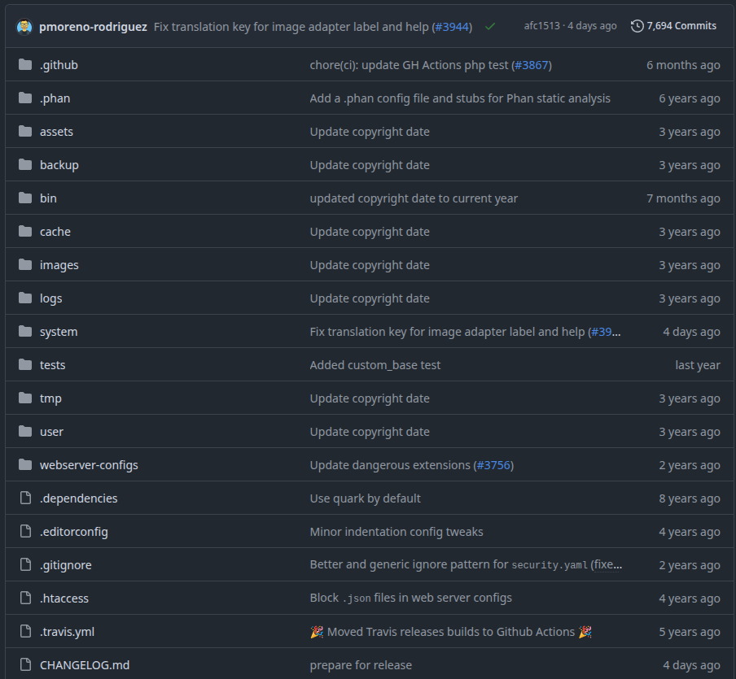Open 'Use quark by default' commit
Image resolution: width=736 pixels, height=679 pixels.
pos(365,498)
